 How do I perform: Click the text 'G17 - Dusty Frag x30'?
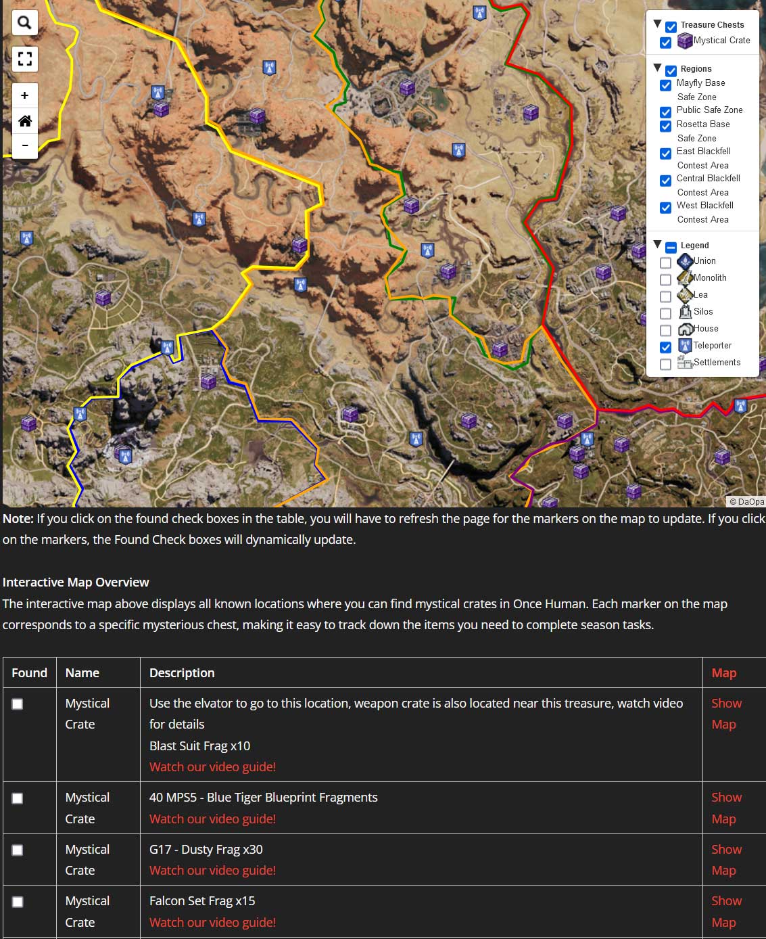coord(206,849)
